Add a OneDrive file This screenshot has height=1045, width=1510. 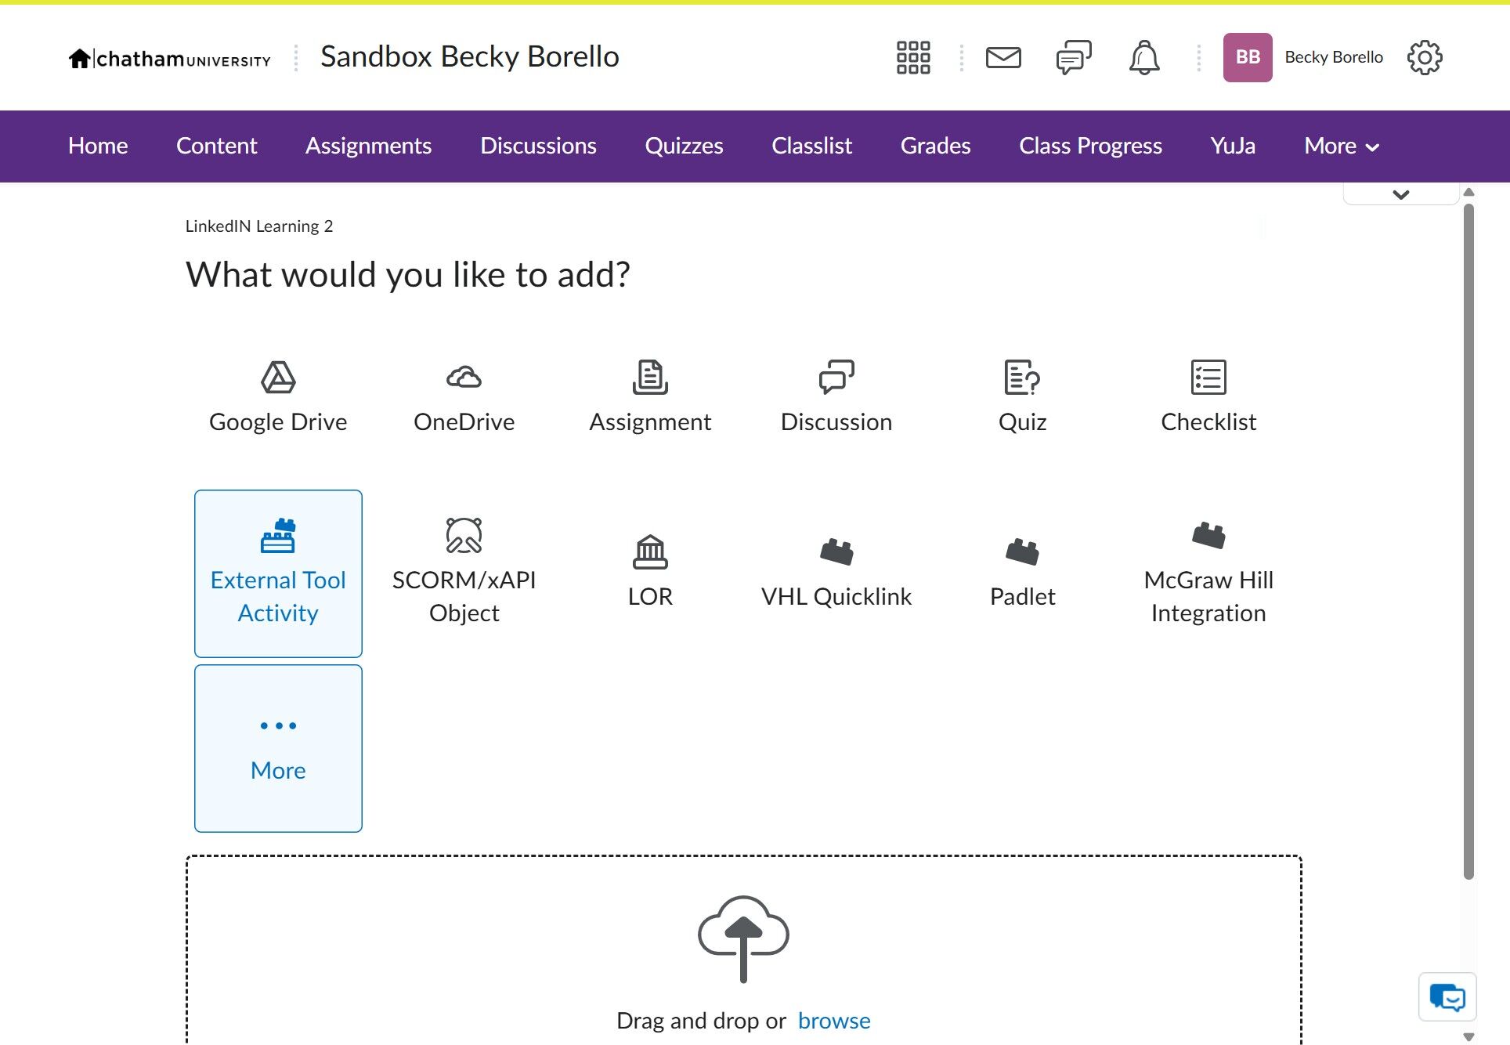464,397
